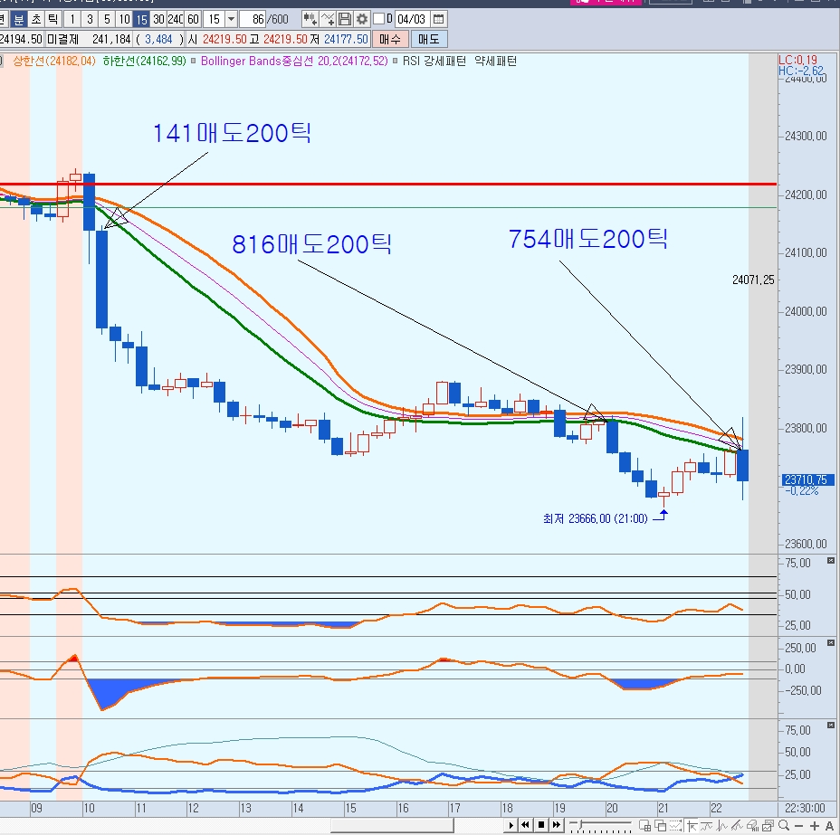Select the 30 minute interval
The width and height of the screenshot is (840, 835).
point(158,19)
